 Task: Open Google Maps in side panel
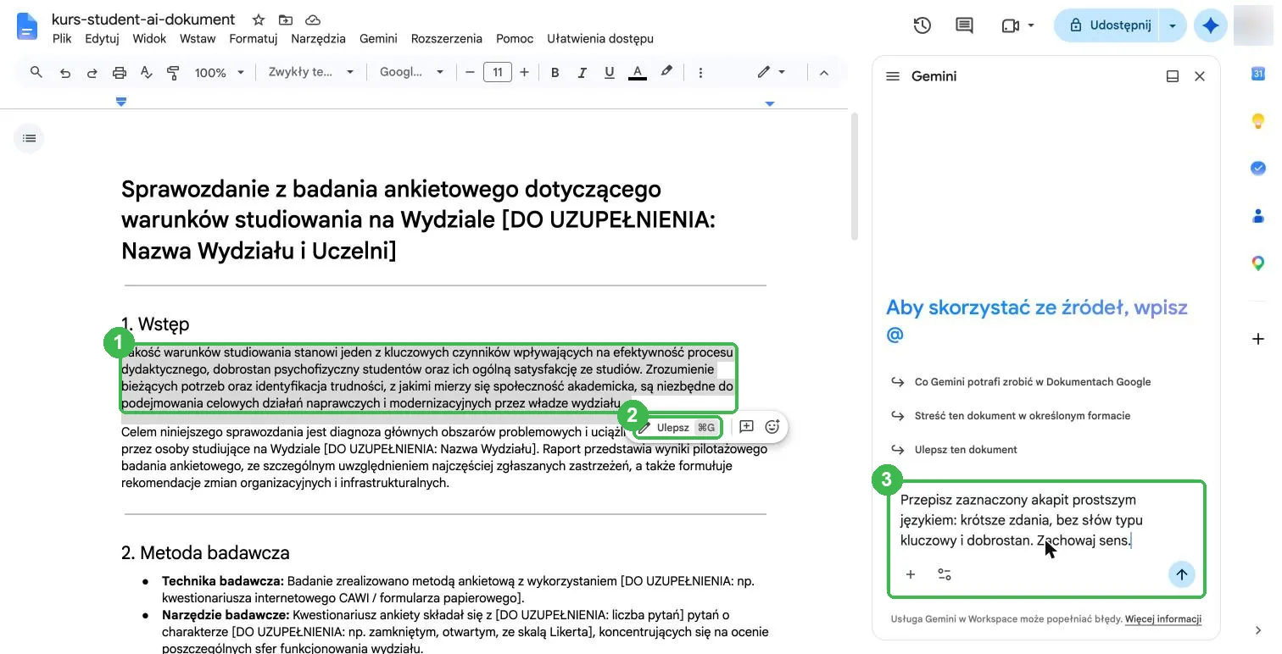(x=1258, y=263)
